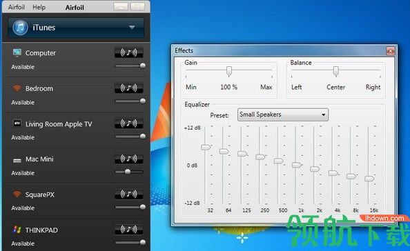Click the iTunes music note icon

coord(20,28)
